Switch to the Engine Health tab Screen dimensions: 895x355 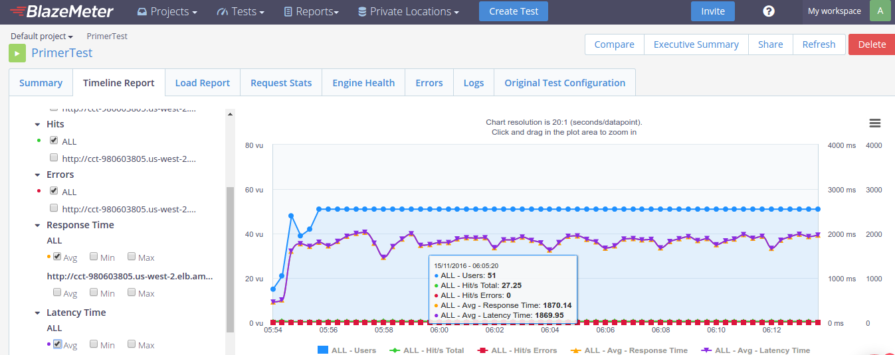(363, 83)
